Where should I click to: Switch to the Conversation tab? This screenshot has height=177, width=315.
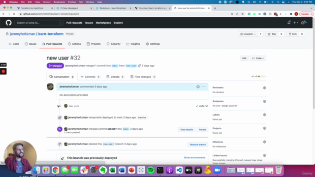coord(62,77)
